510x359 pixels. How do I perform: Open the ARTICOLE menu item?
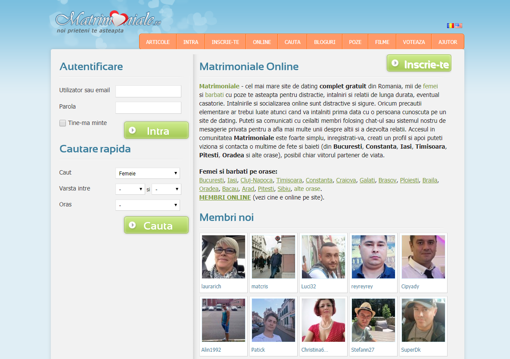click(x=158, y=42)
